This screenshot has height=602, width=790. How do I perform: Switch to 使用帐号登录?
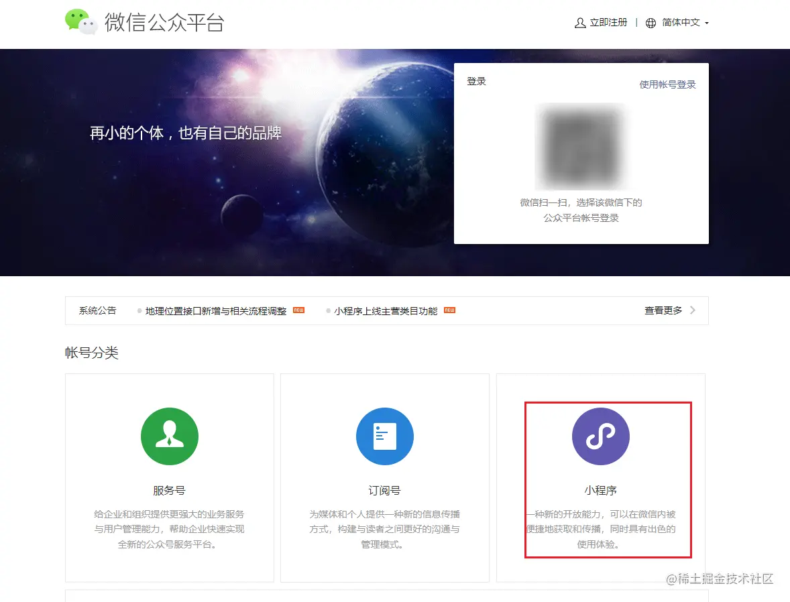click(667, 84)
